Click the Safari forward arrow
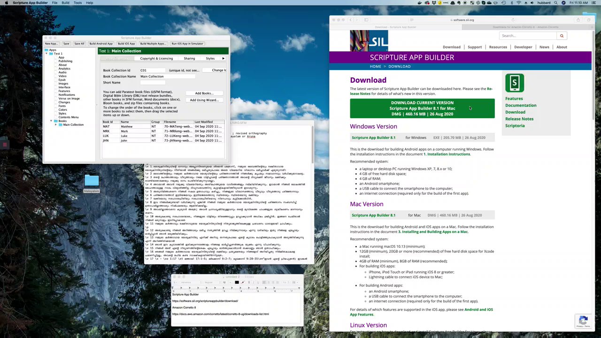 pos(356,20)
